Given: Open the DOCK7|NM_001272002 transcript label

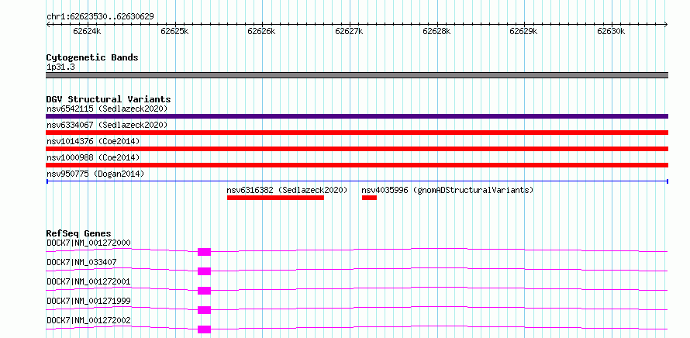Looking at the screenshot, I should coord(88,320).
